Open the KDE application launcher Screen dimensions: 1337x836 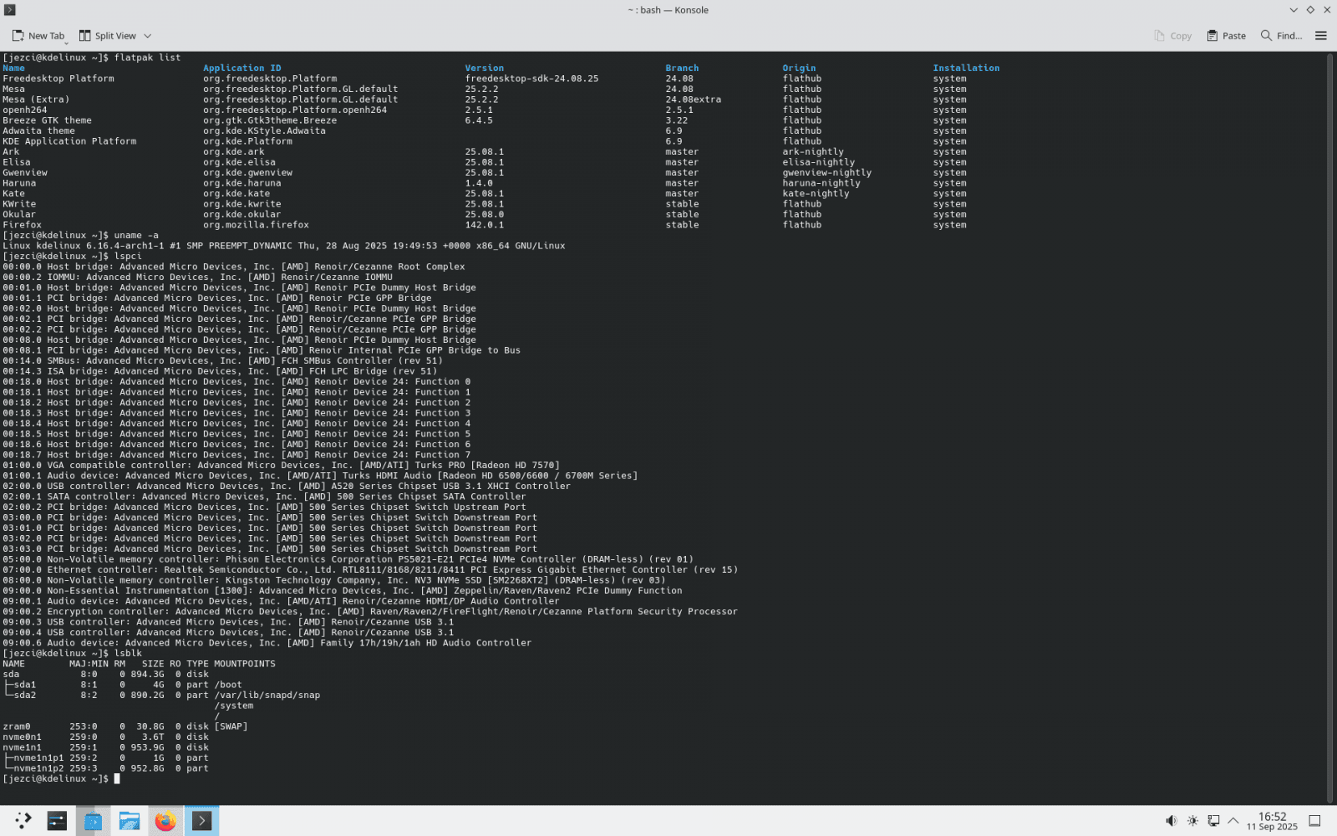23,821
